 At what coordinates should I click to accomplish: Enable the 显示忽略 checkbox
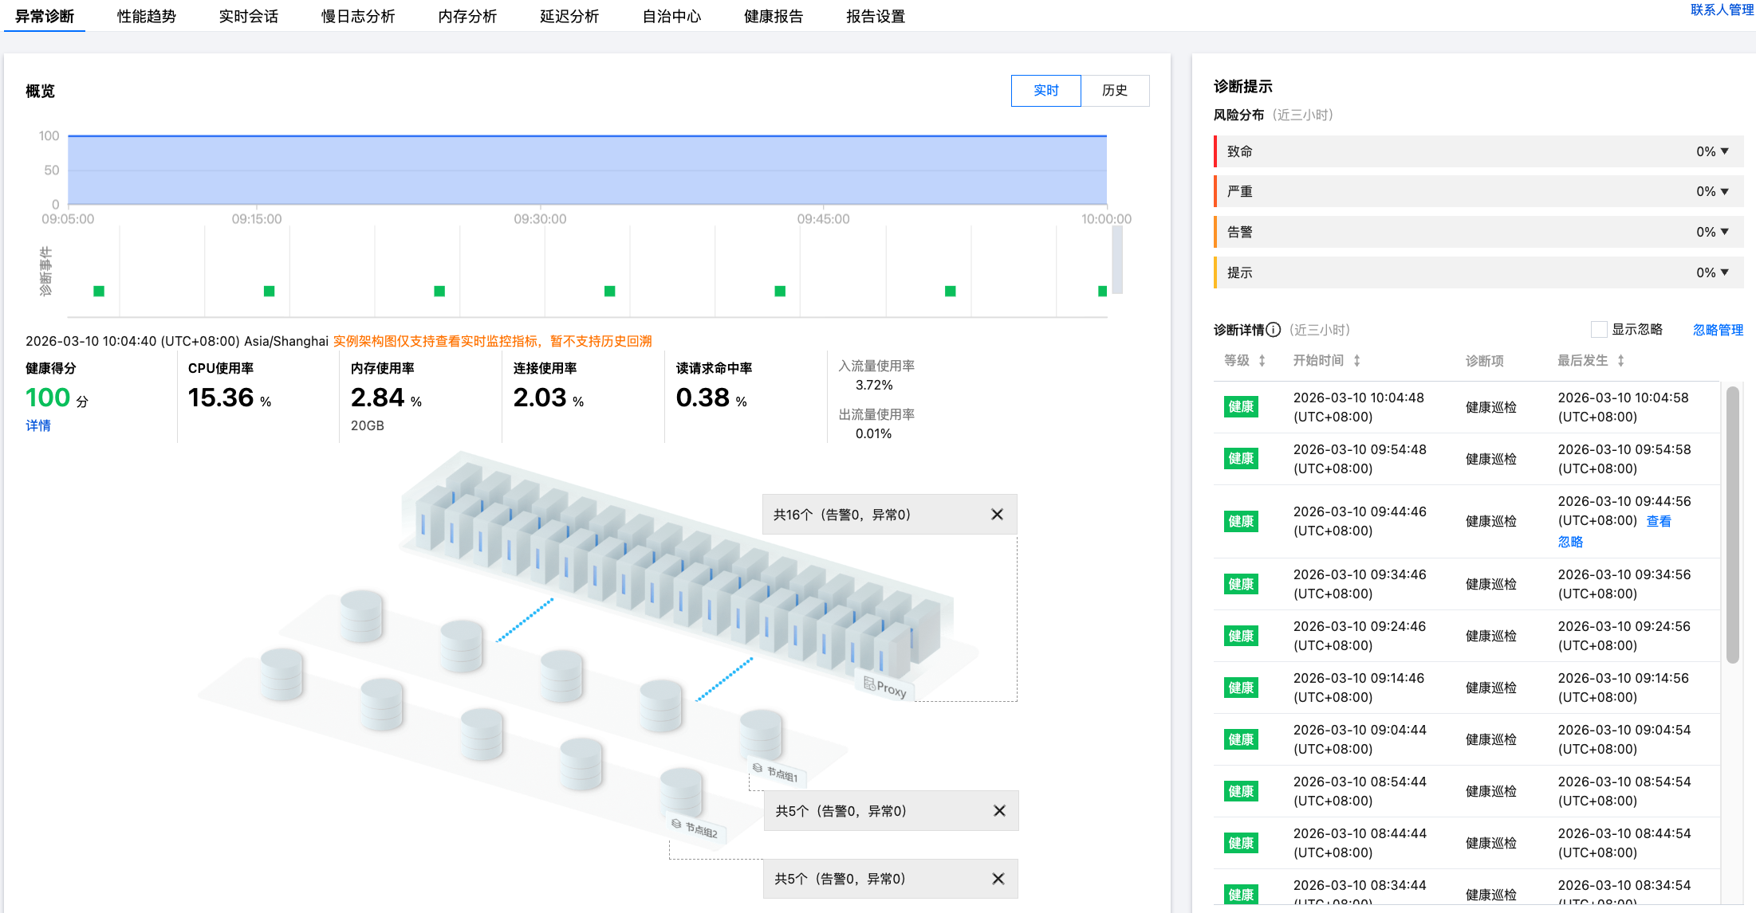pos(1598,330)
